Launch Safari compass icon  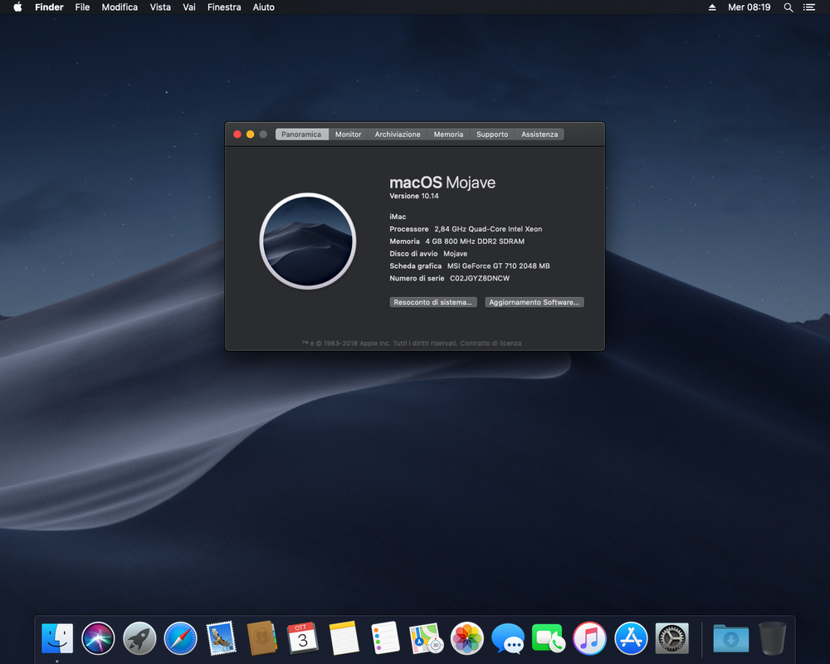click(180, 638)
